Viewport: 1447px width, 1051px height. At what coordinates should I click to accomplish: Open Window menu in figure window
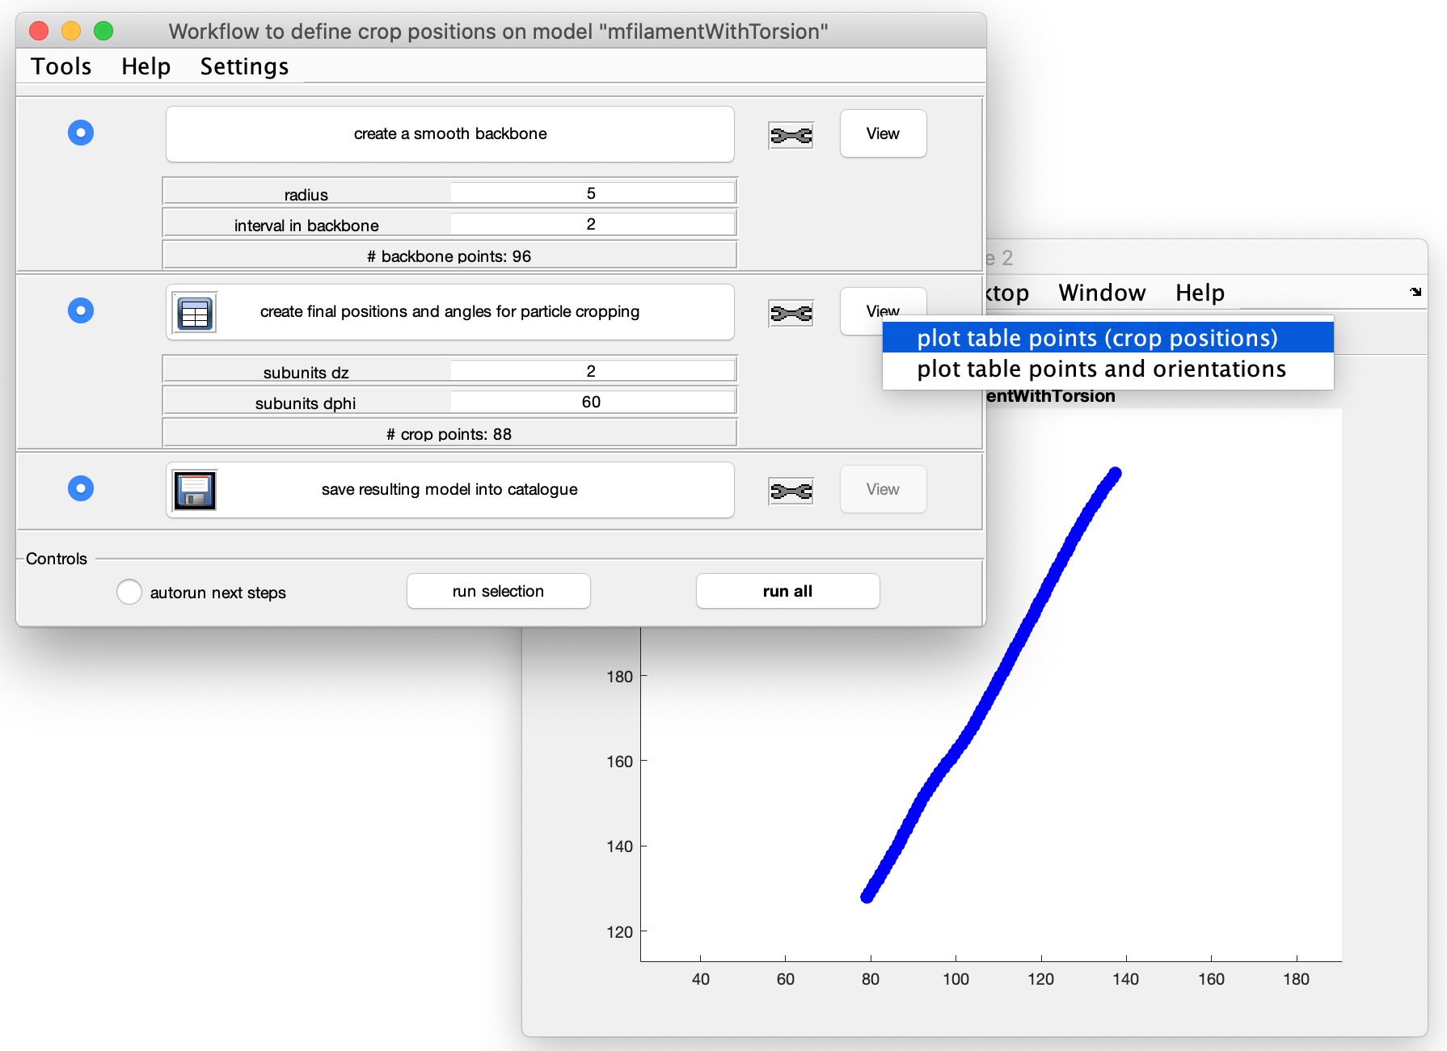click(x=1102, y=293)
